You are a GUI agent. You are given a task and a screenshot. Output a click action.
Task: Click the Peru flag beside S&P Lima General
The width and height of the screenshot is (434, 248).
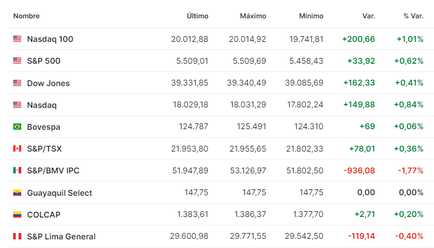[x=17, y=236]
